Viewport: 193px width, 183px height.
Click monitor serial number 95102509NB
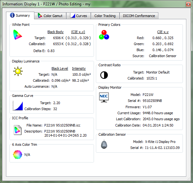pyautogui.click(x=152, y=101)
